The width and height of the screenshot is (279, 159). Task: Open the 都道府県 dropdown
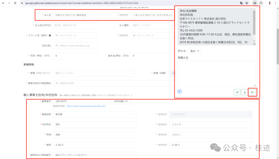(x=95, y=114)
